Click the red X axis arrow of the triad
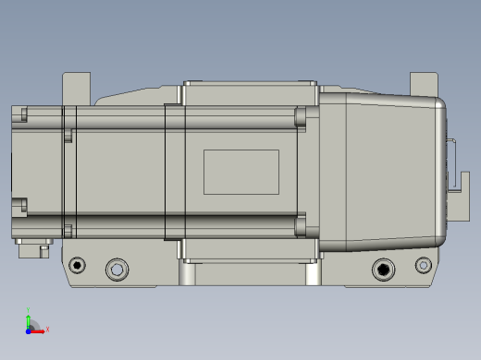Screen dimensions: 481x360 [x=38, y=331]
